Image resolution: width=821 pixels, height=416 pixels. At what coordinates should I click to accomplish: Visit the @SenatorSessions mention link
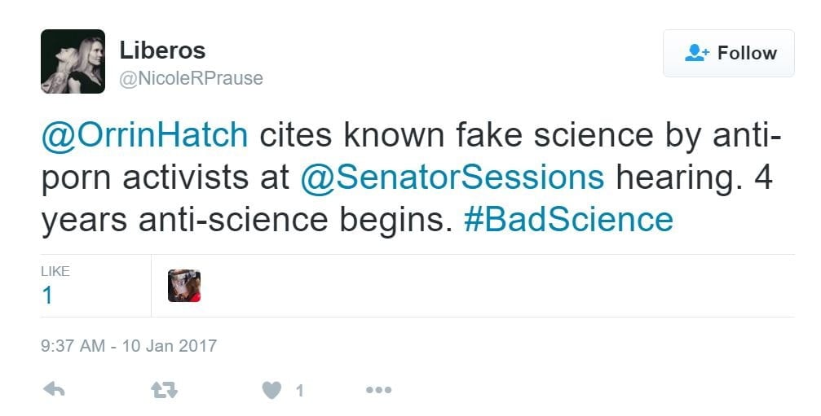click(452, 177)
